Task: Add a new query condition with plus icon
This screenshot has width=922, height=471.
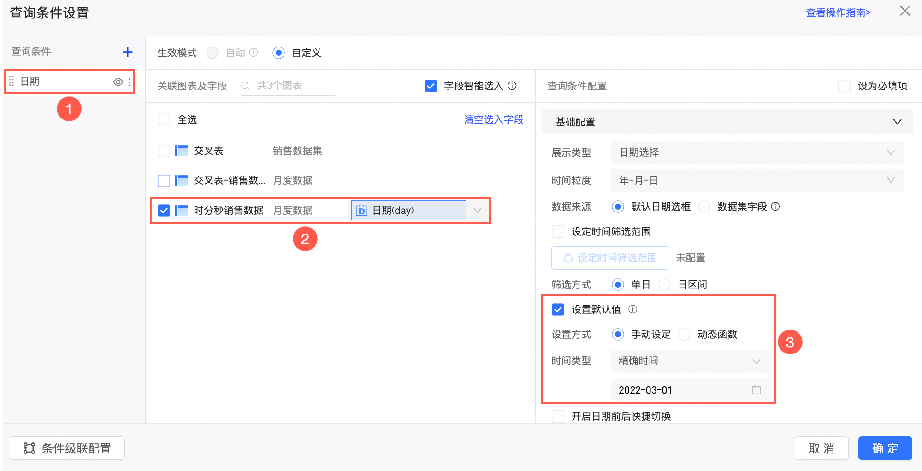Action: coord(127,52)
